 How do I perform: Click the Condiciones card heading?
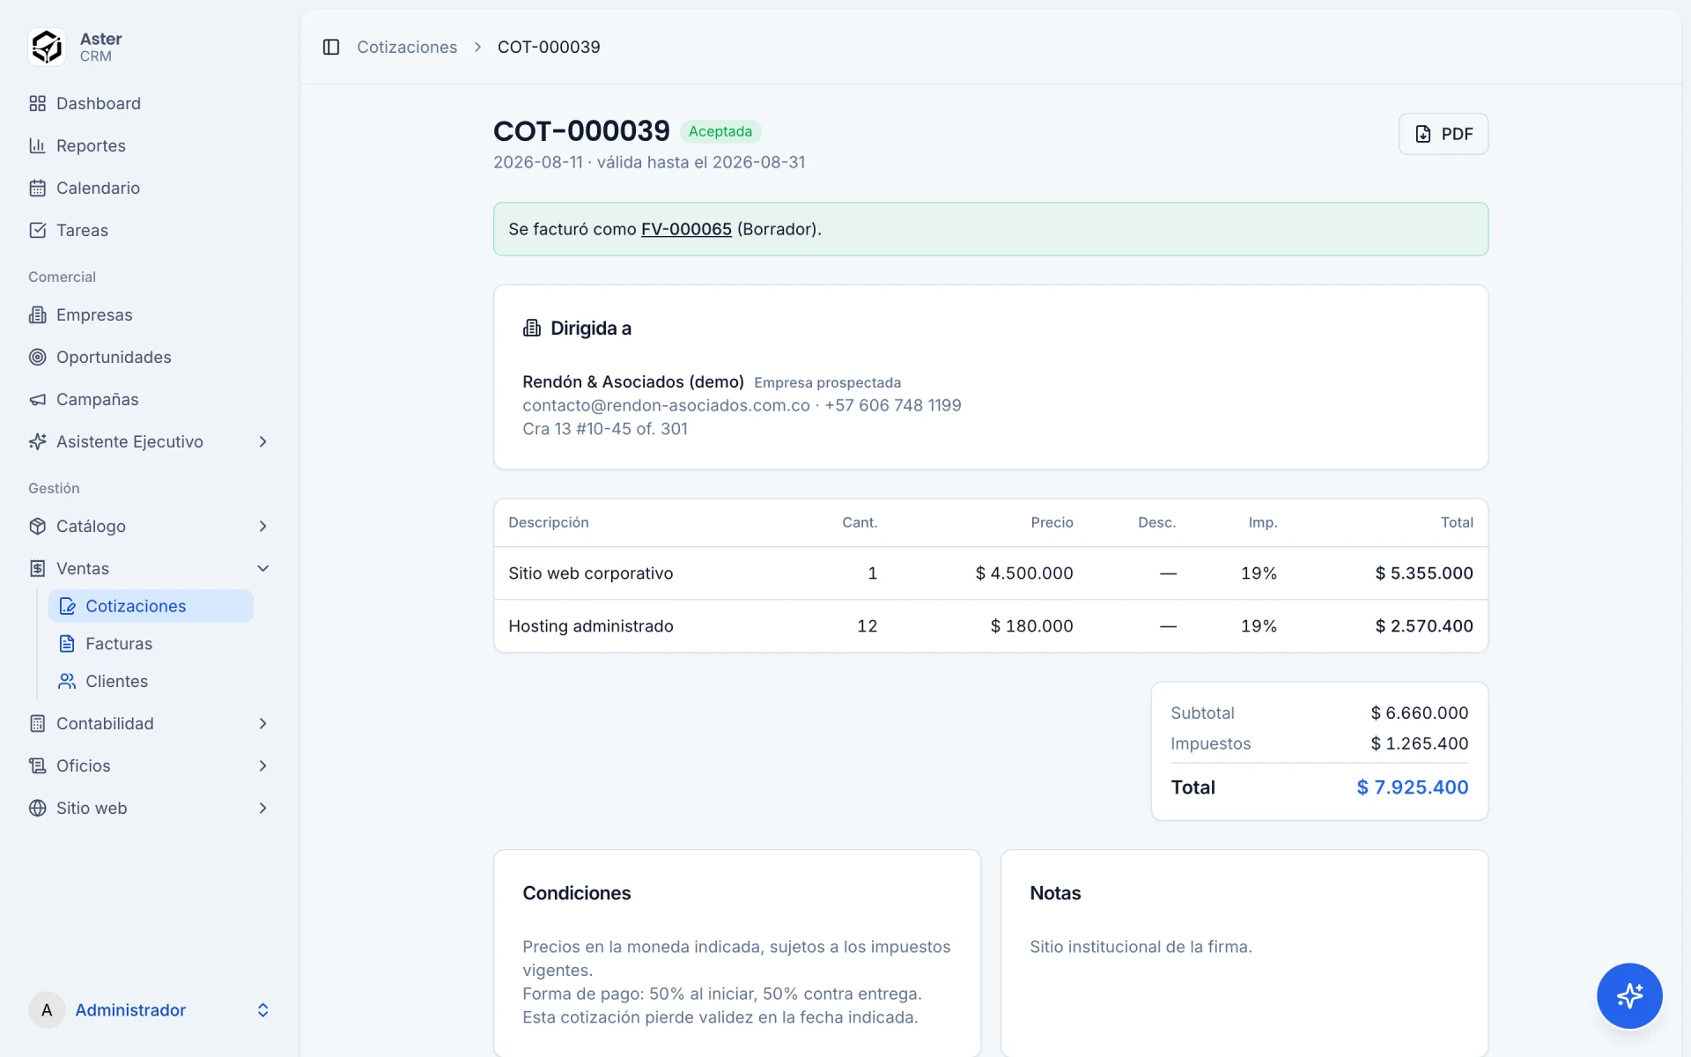coord(577,893)
